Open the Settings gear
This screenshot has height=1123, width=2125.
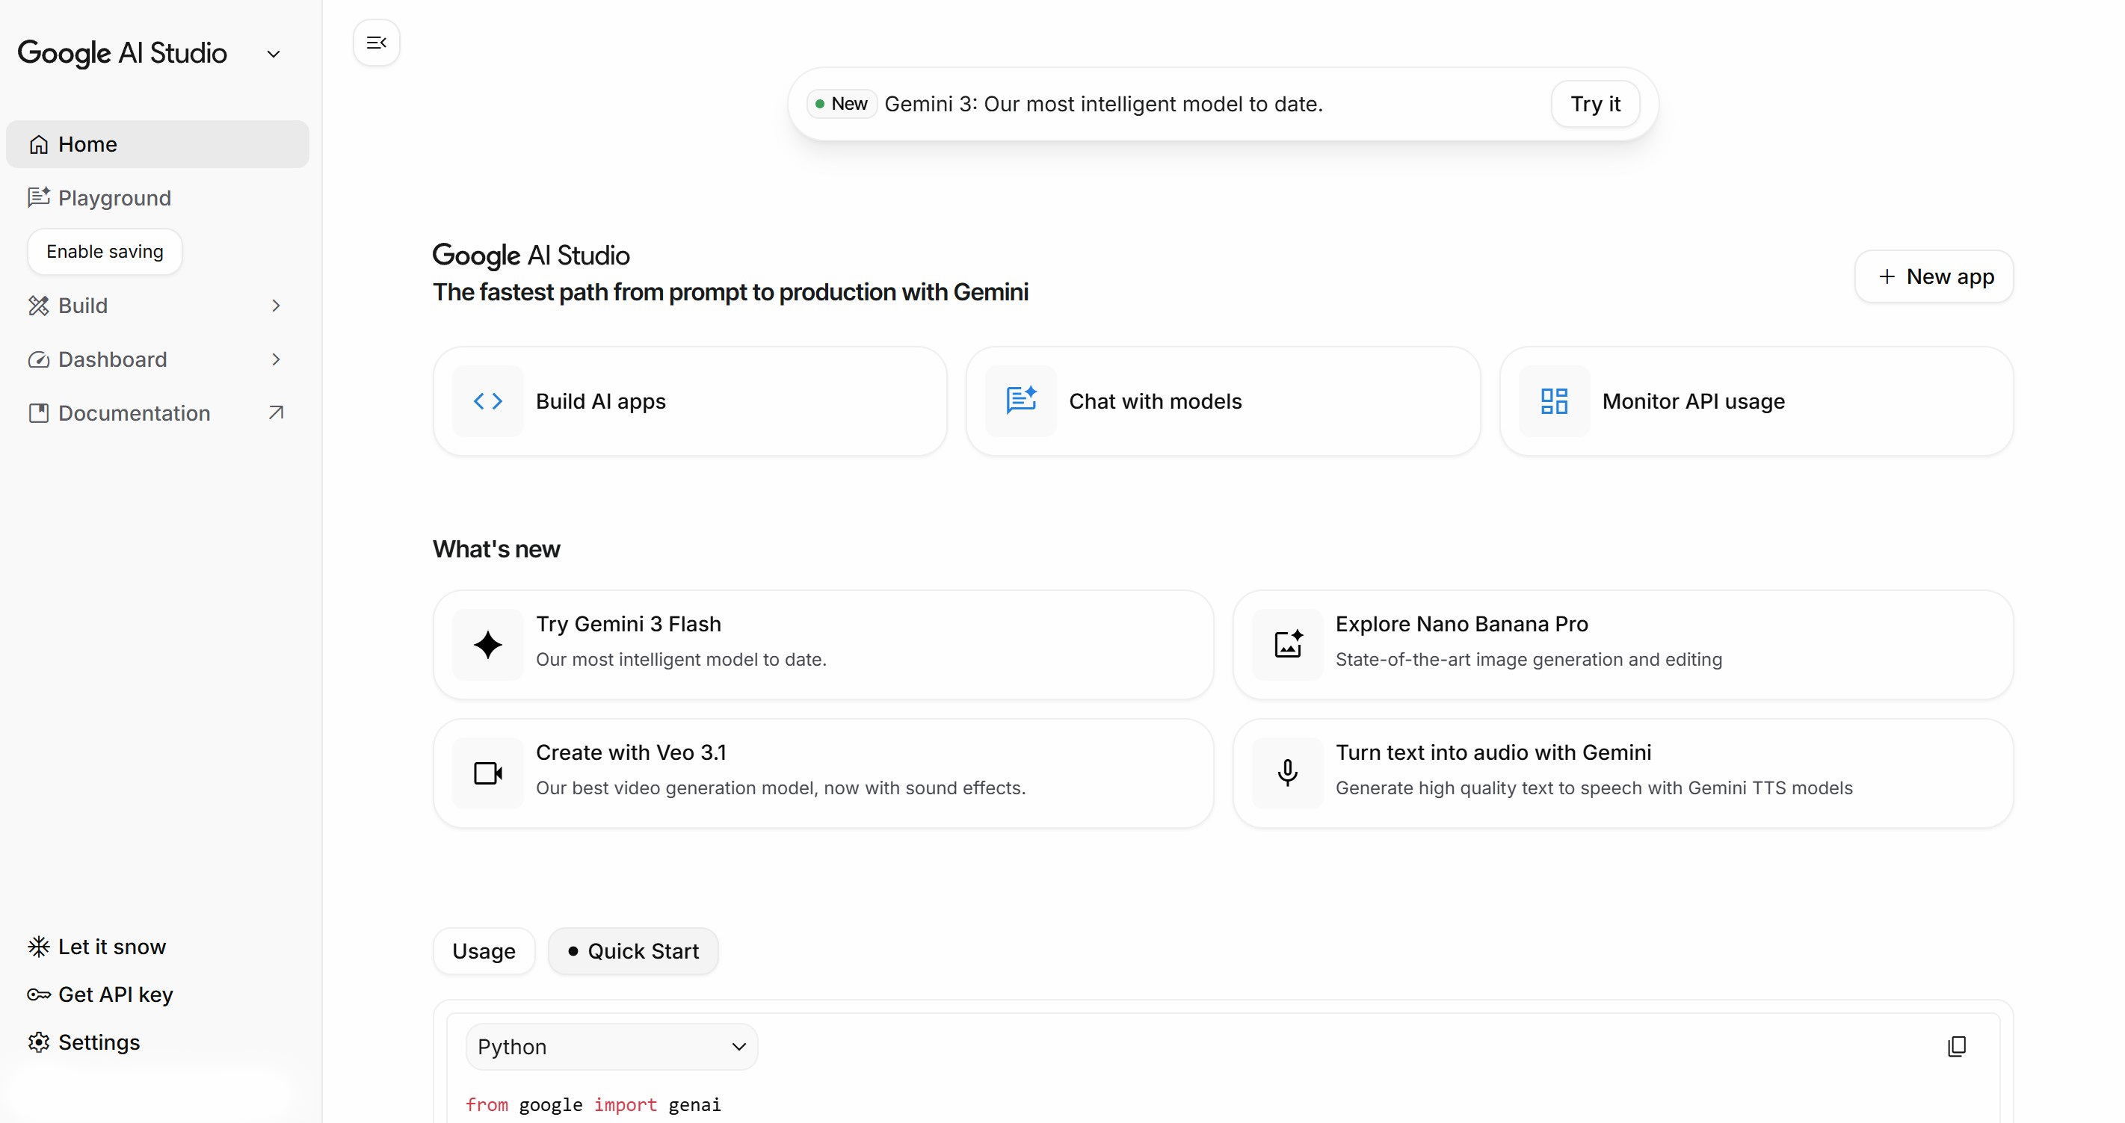pyautogui.click(x=38, y=1042)
